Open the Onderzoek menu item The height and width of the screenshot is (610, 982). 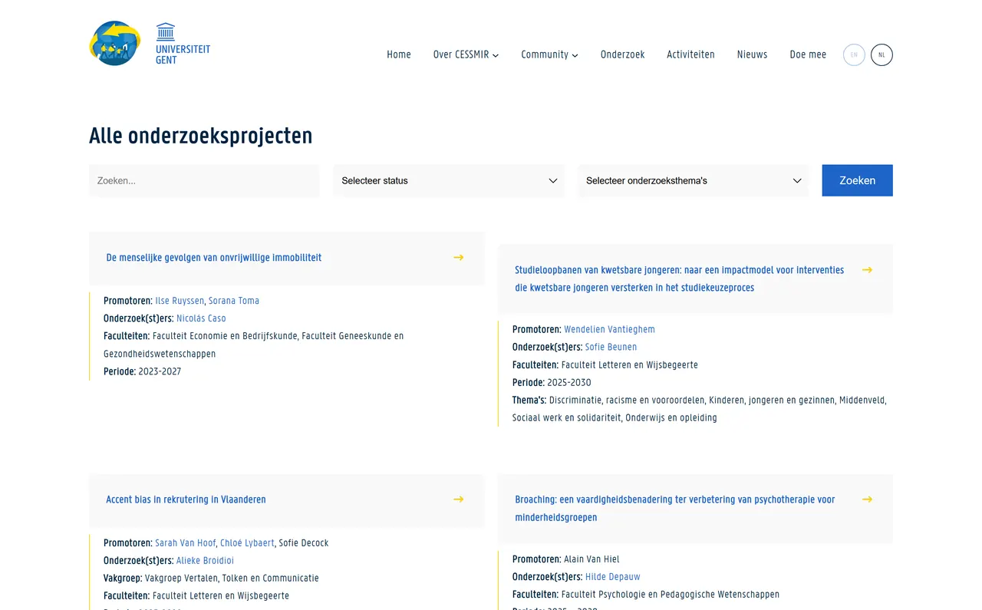point(622,55)
